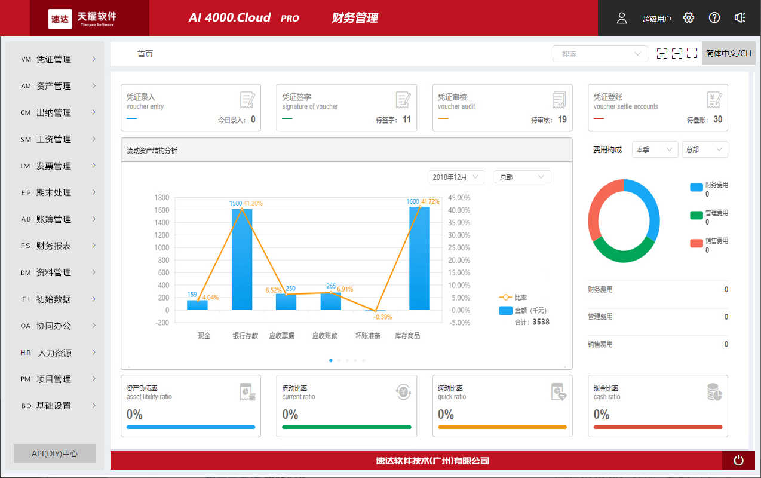Select 财务报表 in the left sidebar
Viewport: 761px width, 478px height.
tap(54, 246)
